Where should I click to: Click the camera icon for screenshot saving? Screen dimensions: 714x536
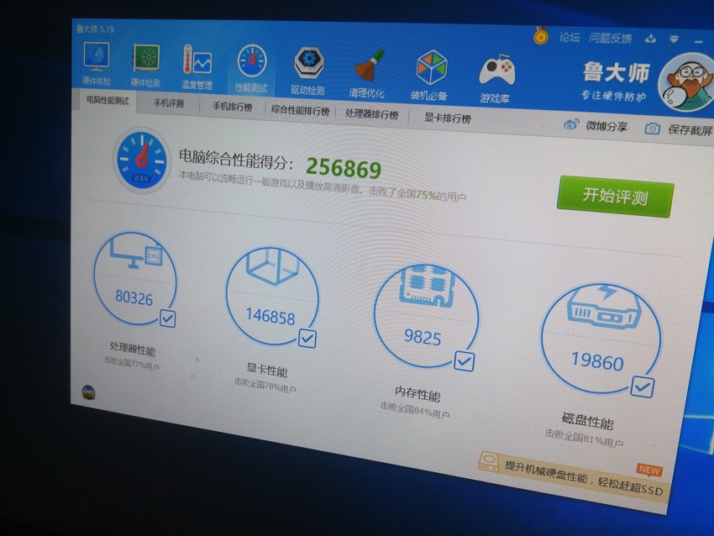(x=653, y=129)
